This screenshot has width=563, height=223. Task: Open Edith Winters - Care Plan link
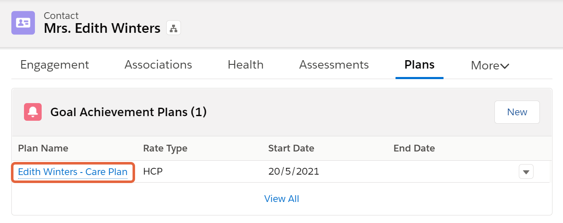tap(73, 172)
